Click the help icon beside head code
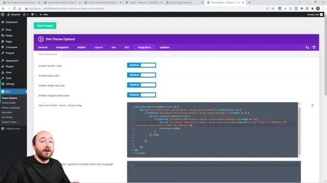Viewport: 327px width, 183px height. [x=312, y=106]
